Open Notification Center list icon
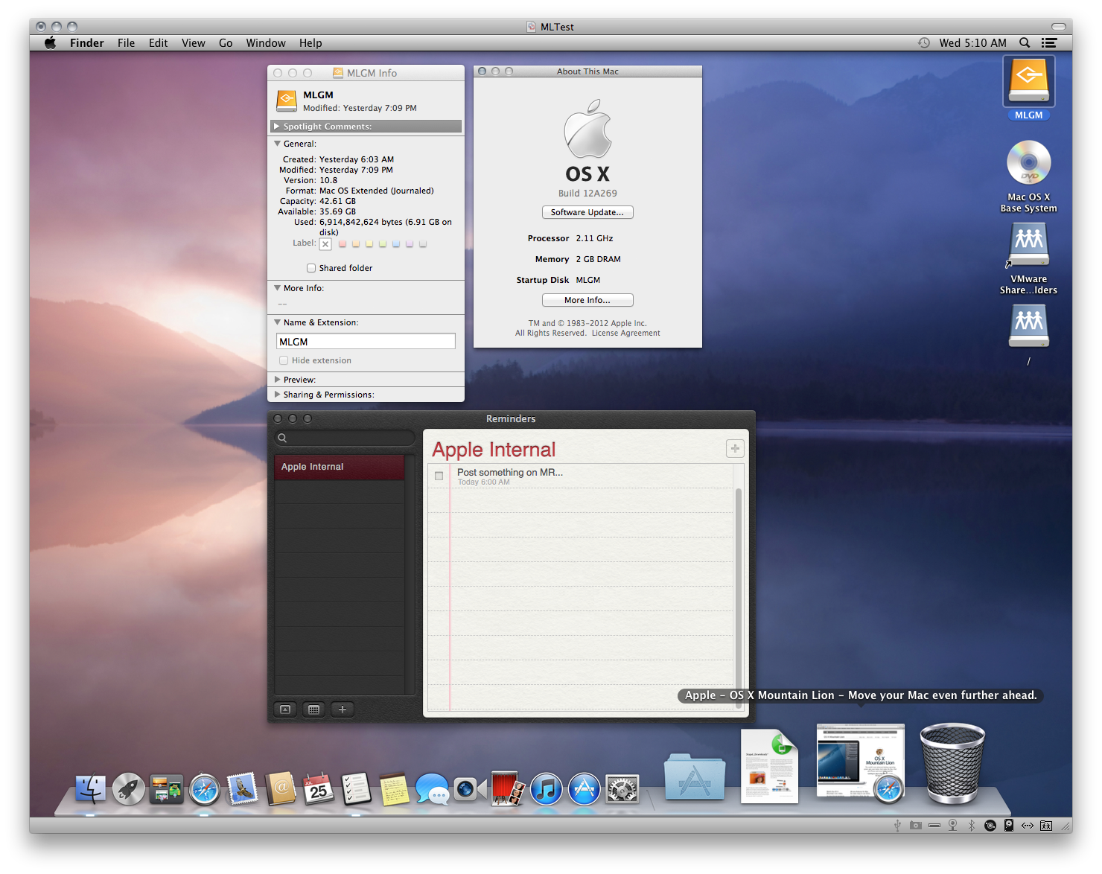The width and height of the screenshot is (1102, 874). (1049, 43)
